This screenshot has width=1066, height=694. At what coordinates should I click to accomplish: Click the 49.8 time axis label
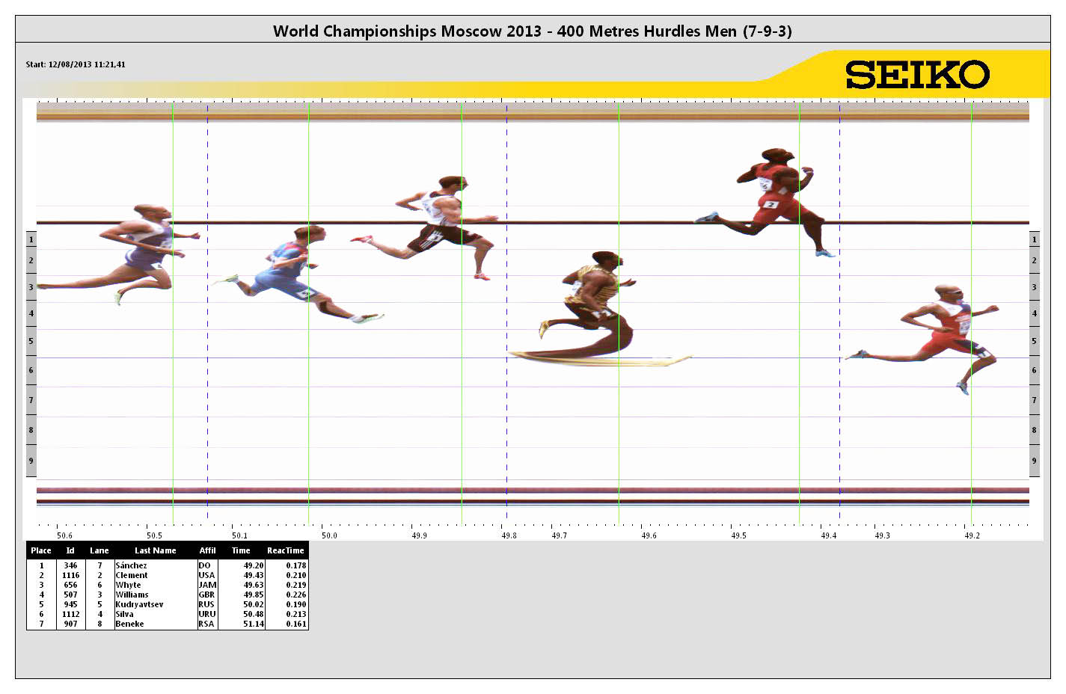(x=508, y=535)
